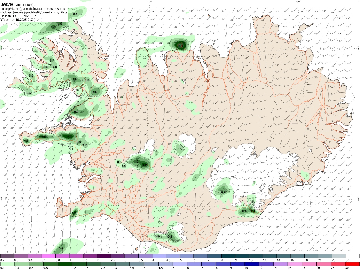Select the pale lavender 4–4.5 snow legend swatch

click(x=159, y=256)
